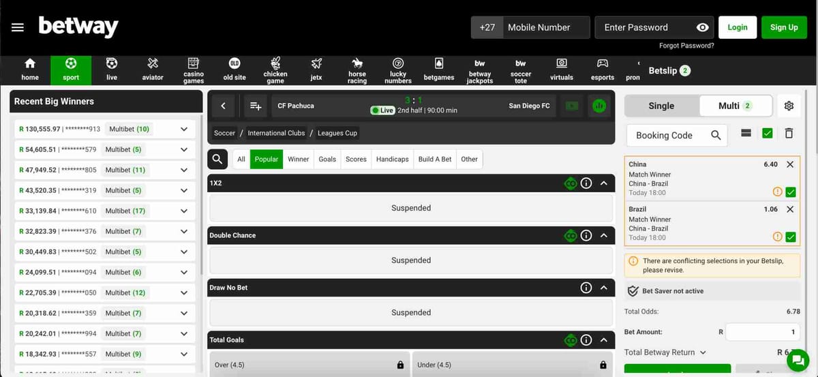This screenshot has width=818, height=377.
Task: Open the hamburger main menu
Action: (18, 27)
